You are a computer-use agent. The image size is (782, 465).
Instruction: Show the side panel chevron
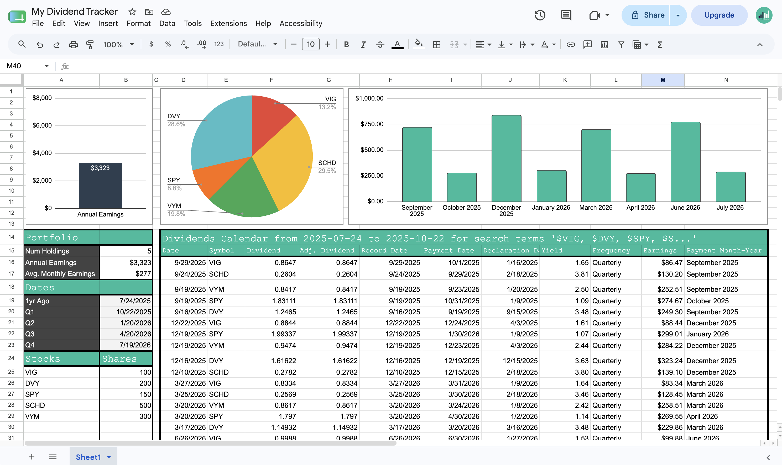point(768,457)
